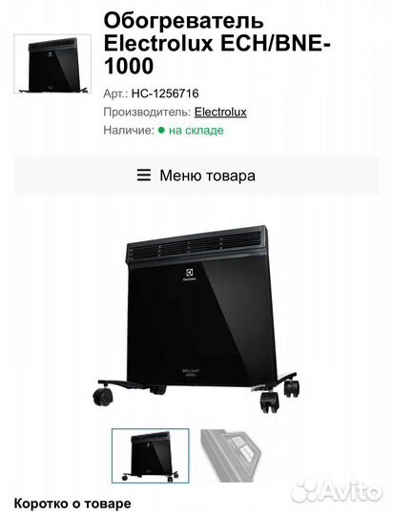Click the 'на складе' availability status

[x=196, y=130]
